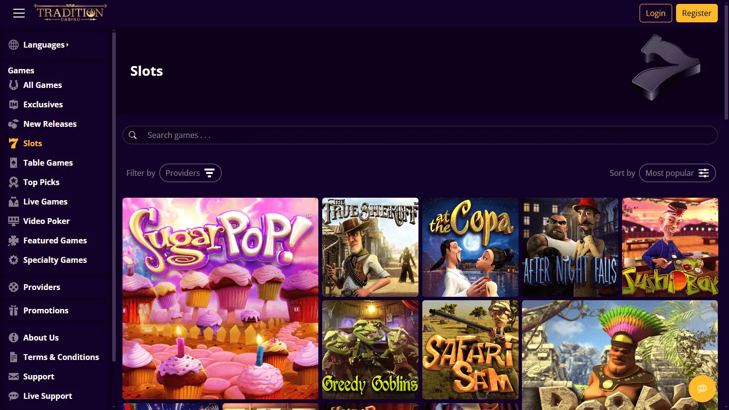The image size is (729, 410).
Task: Open the hamburger menu icon
Action: [19, 13]
